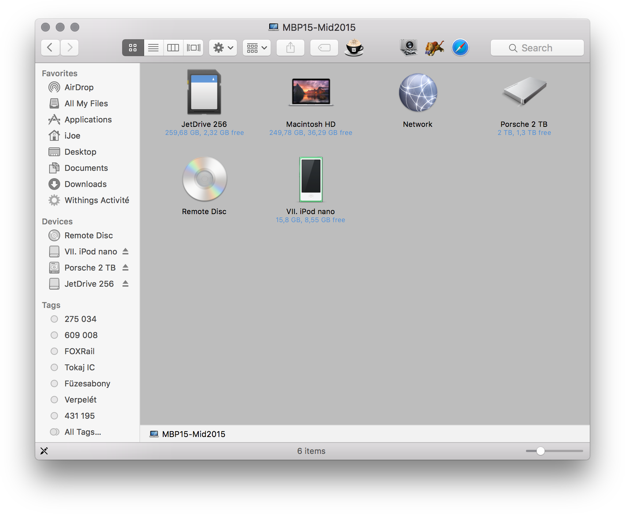
Task: Click the computer proxy icon in title bar
Action: (x=274, y=27)
